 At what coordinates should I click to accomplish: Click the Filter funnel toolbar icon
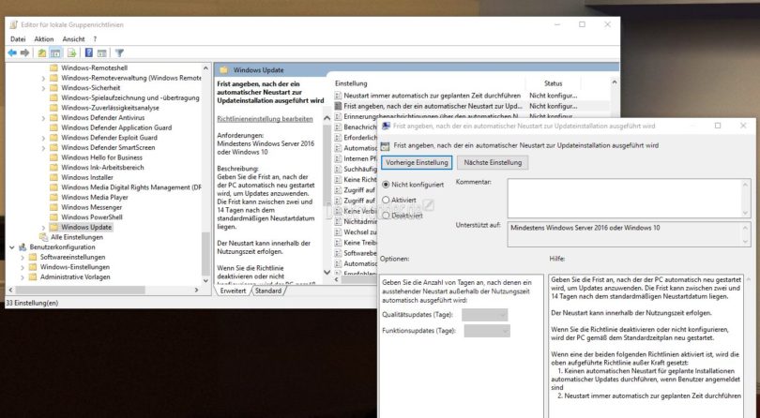click(119, 52)
